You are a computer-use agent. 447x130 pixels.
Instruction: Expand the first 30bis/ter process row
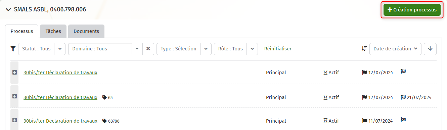(14, 72)
